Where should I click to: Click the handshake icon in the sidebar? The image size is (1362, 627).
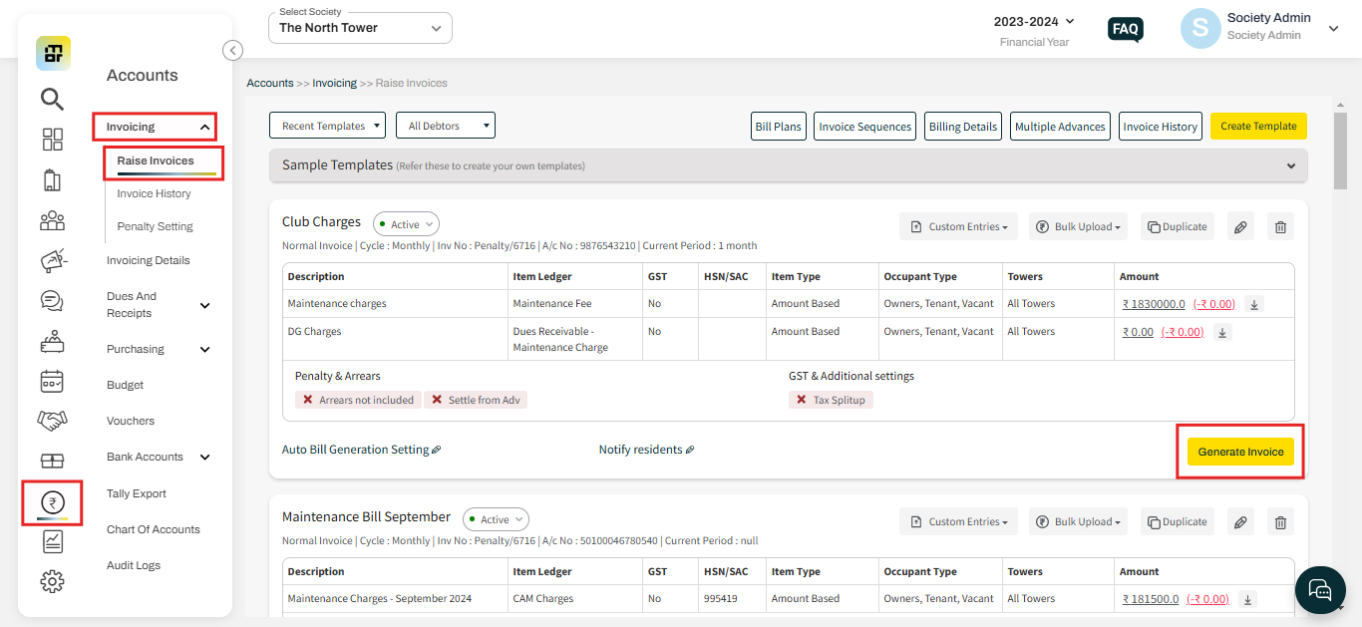53,421
